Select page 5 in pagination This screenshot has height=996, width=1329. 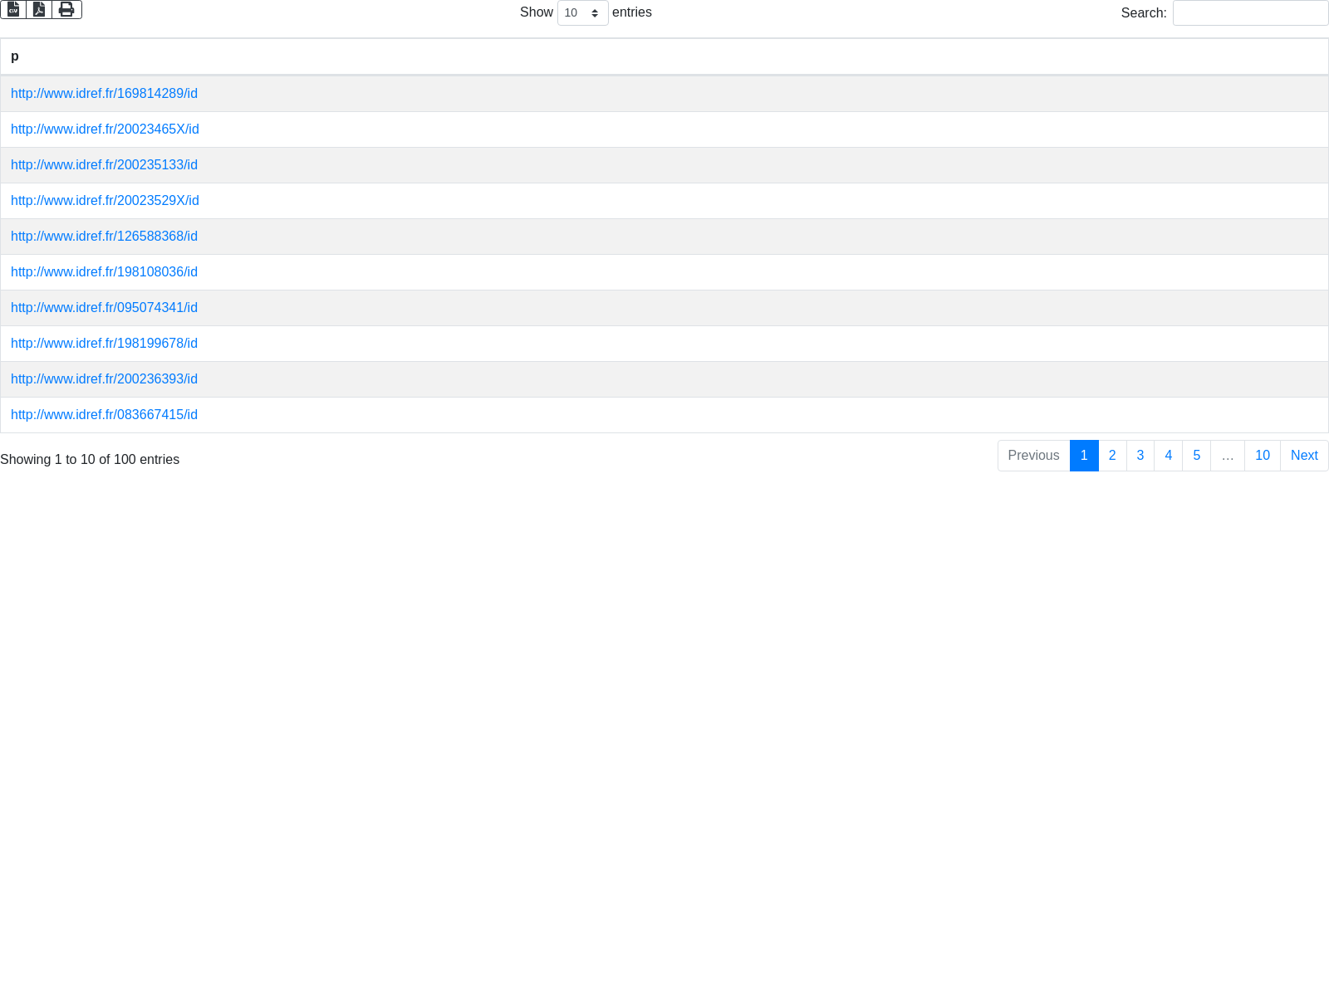point(1196,456)
